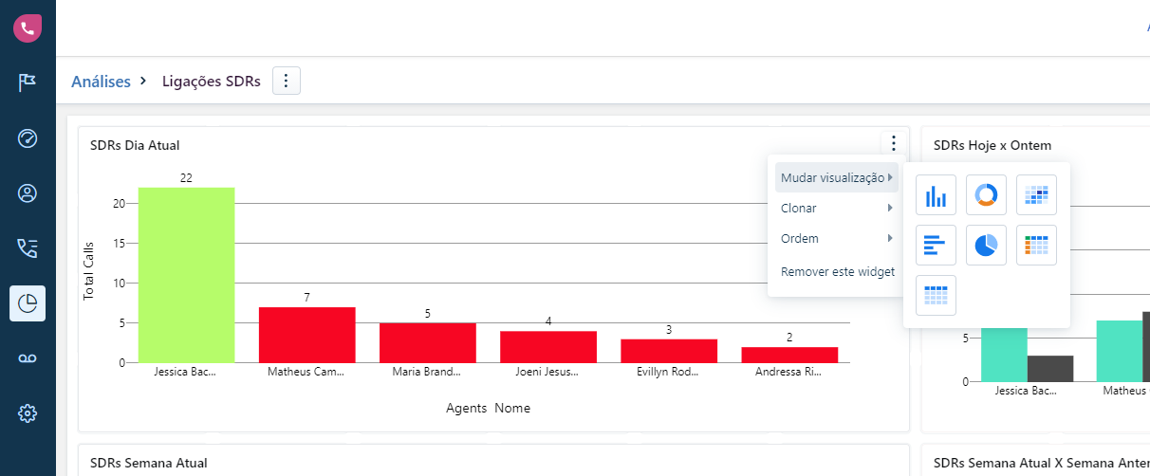The height and width of the screenshot is (476, 1150).
Task: Switch widget to heatmap view
Action: (1036, 194)
